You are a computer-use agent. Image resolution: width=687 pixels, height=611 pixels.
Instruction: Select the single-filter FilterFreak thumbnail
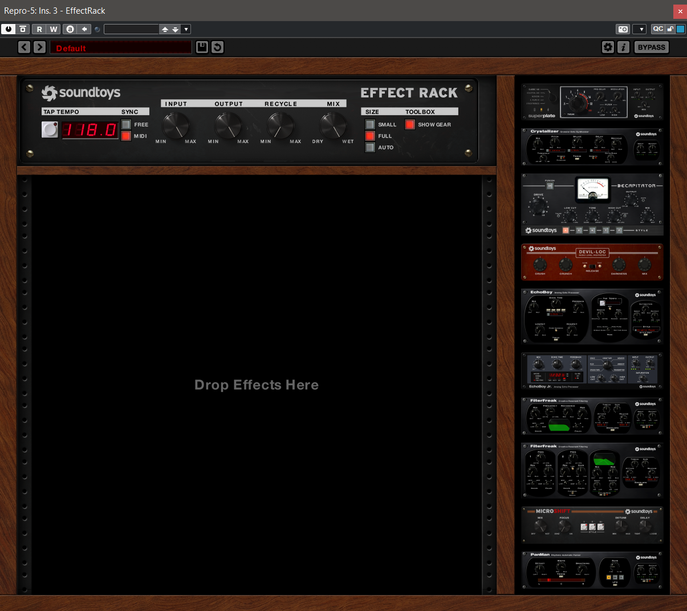(x=592, y=416)
